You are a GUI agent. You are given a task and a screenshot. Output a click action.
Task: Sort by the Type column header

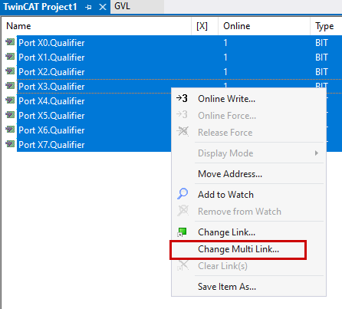326,26
